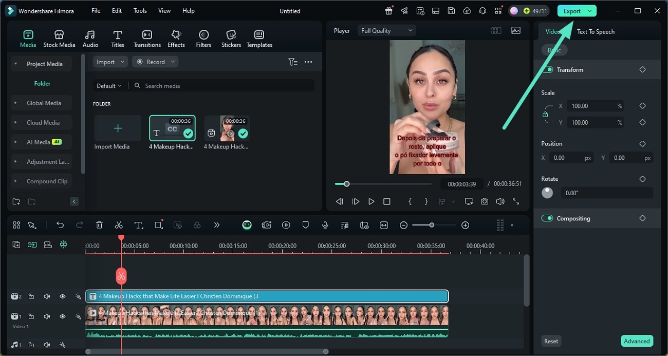Open the Tools menu
The width and height of the screenshot is (668, 356).
pos(140,11)
